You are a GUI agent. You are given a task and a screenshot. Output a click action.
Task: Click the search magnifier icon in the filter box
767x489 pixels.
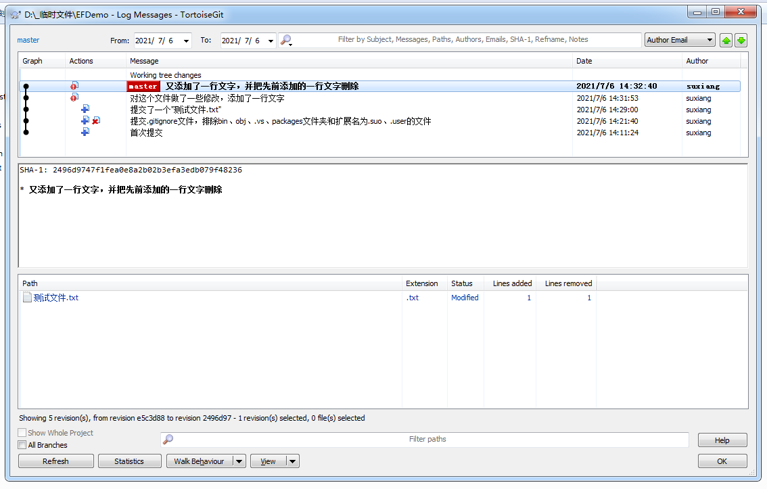point(286,41)
